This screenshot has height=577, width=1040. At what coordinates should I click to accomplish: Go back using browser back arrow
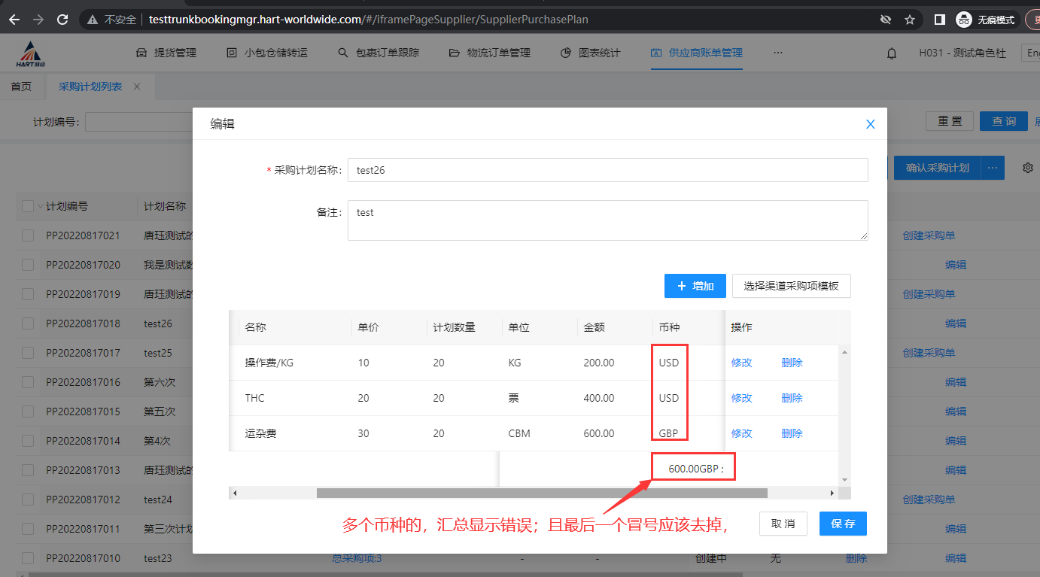pyautogui.click(x=14, y=20)
